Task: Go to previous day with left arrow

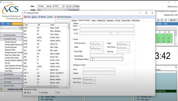Action: [x=68, y=6]
